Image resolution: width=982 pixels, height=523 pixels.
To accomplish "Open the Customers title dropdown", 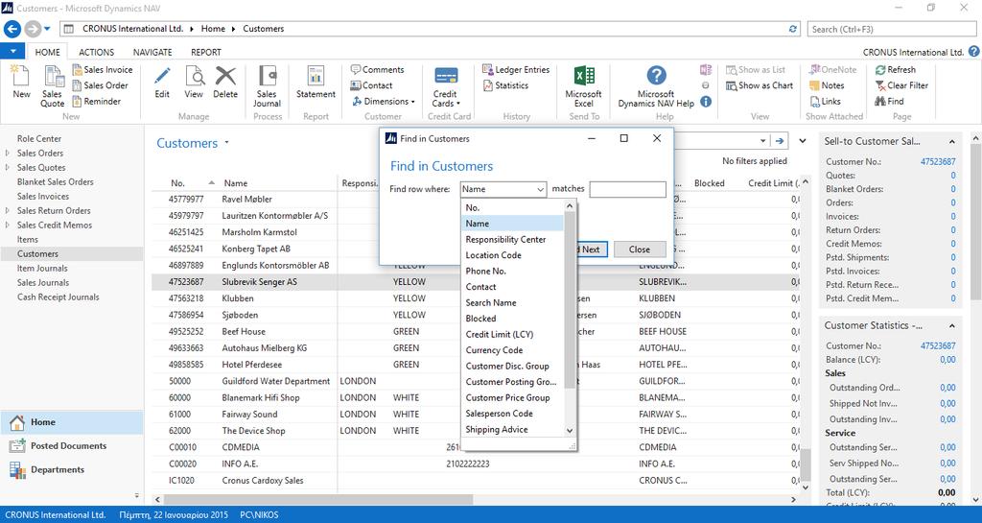I will click(x=226, y=143).
